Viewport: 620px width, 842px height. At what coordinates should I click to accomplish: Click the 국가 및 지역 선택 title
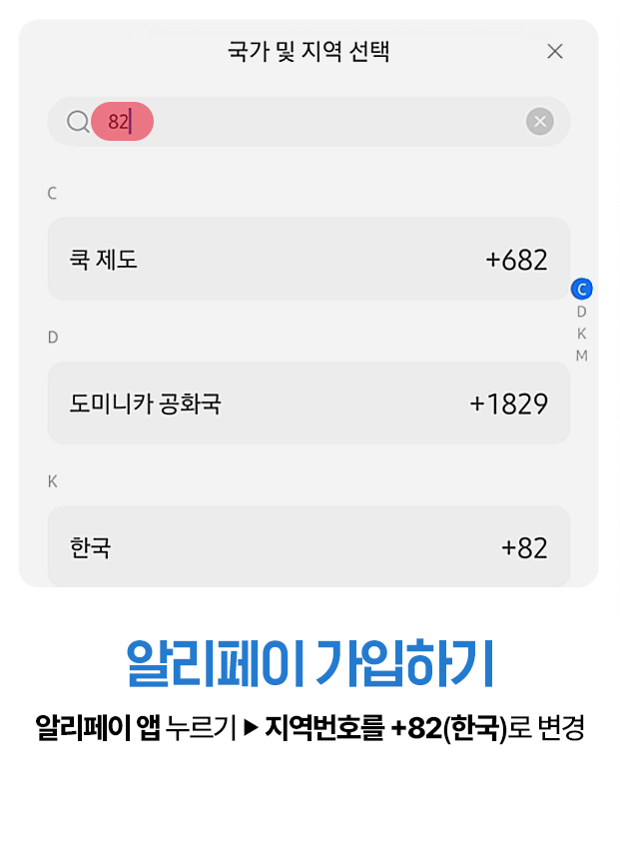(309, 52)
